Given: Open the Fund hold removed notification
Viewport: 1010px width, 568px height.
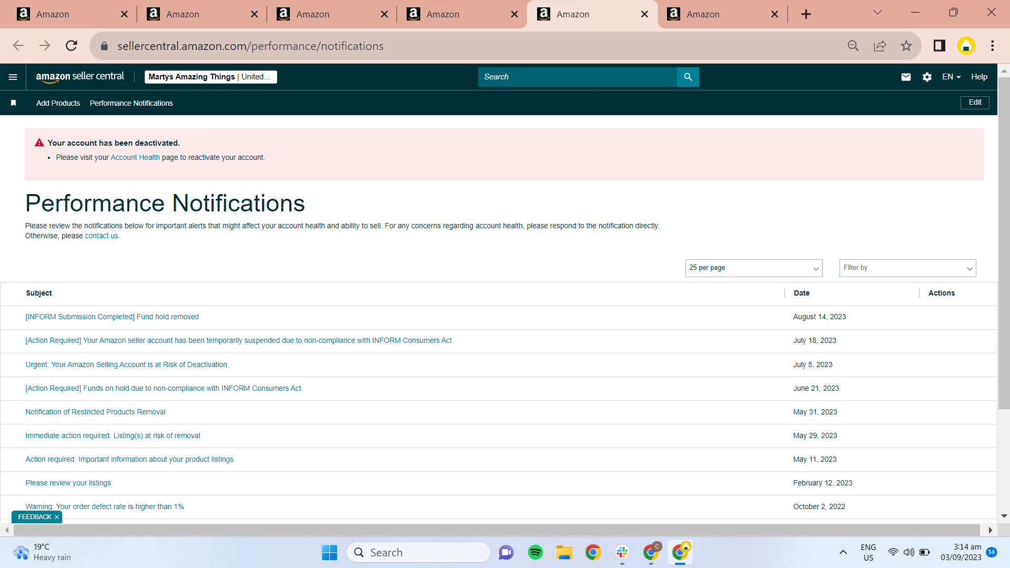Looking at the screenshot, I should (112, 317).
